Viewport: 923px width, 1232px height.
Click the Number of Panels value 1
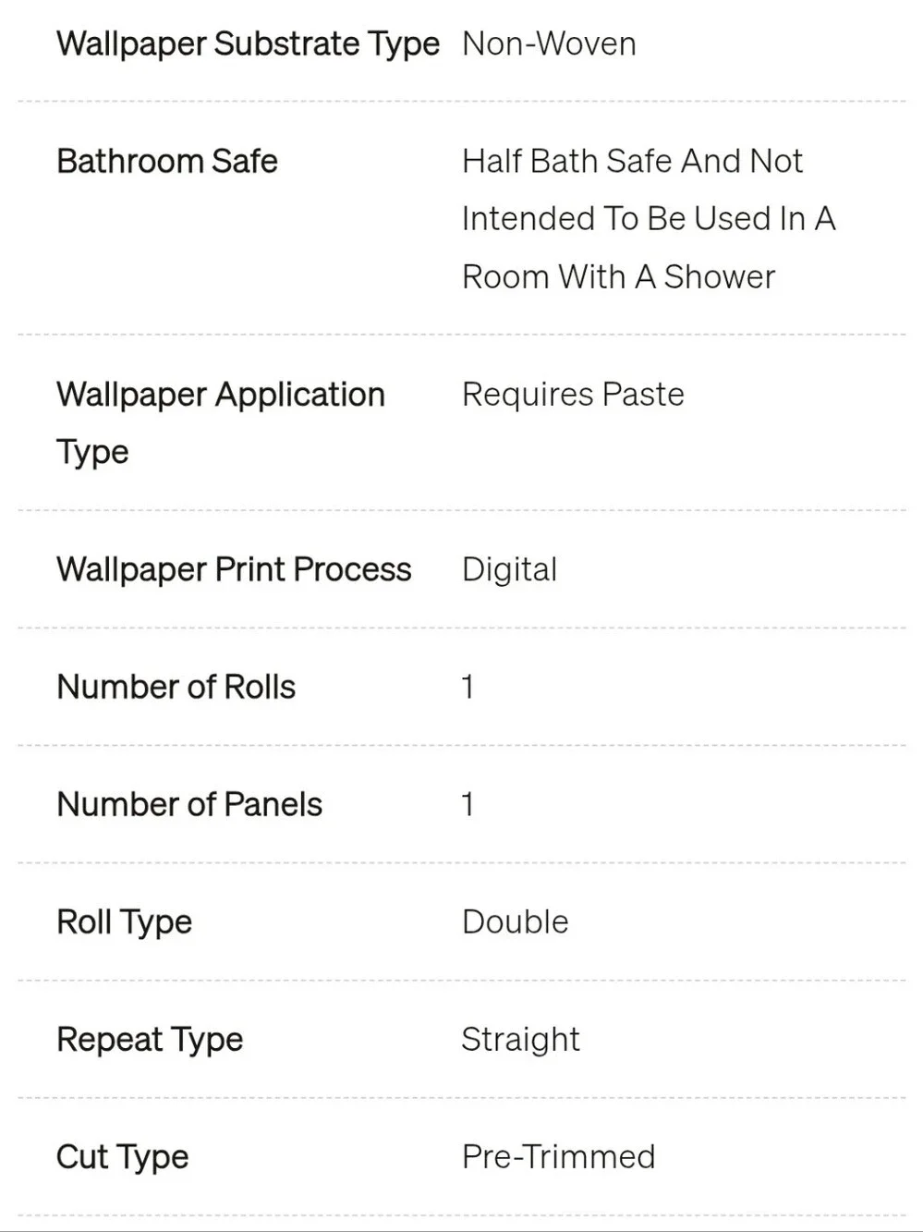468,804
